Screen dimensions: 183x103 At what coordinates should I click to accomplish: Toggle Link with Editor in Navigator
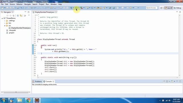pyautogui.click(x=21, y=15)
